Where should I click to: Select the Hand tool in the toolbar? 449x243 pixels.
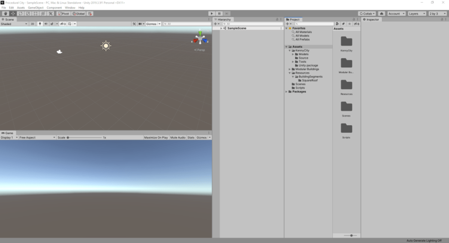pos(6,13)
